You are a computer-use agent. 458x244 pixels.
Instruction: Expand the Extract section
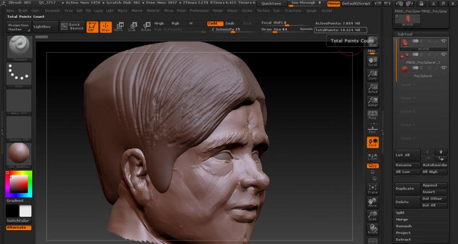click(404, 239)
